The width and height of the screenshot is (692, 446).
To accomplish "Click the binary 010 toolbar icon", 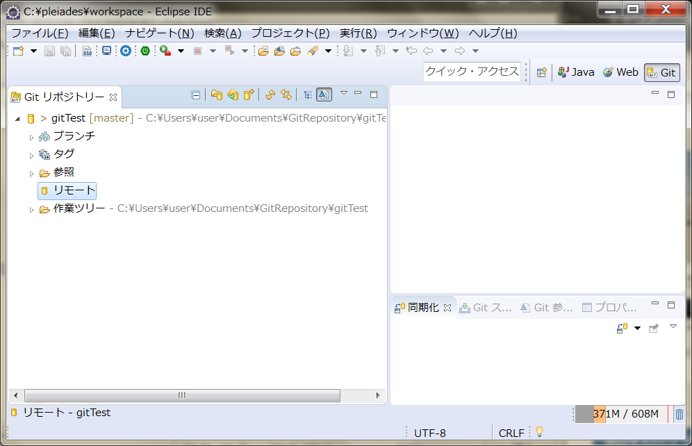I will coord(88,51).
